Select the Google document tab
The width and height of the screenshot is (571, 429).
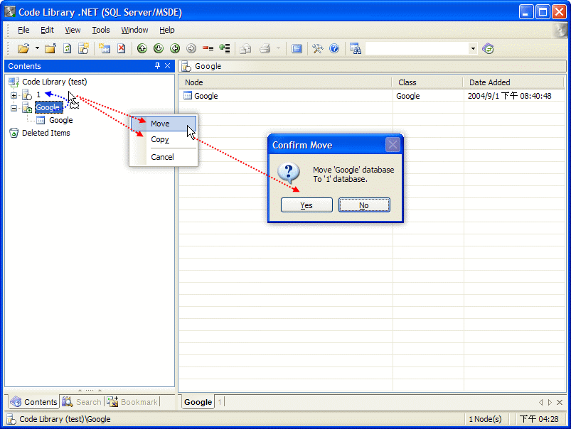[x=198, y=402]
